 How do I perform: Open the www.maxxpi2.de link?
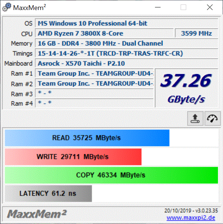tap(191, 218)
